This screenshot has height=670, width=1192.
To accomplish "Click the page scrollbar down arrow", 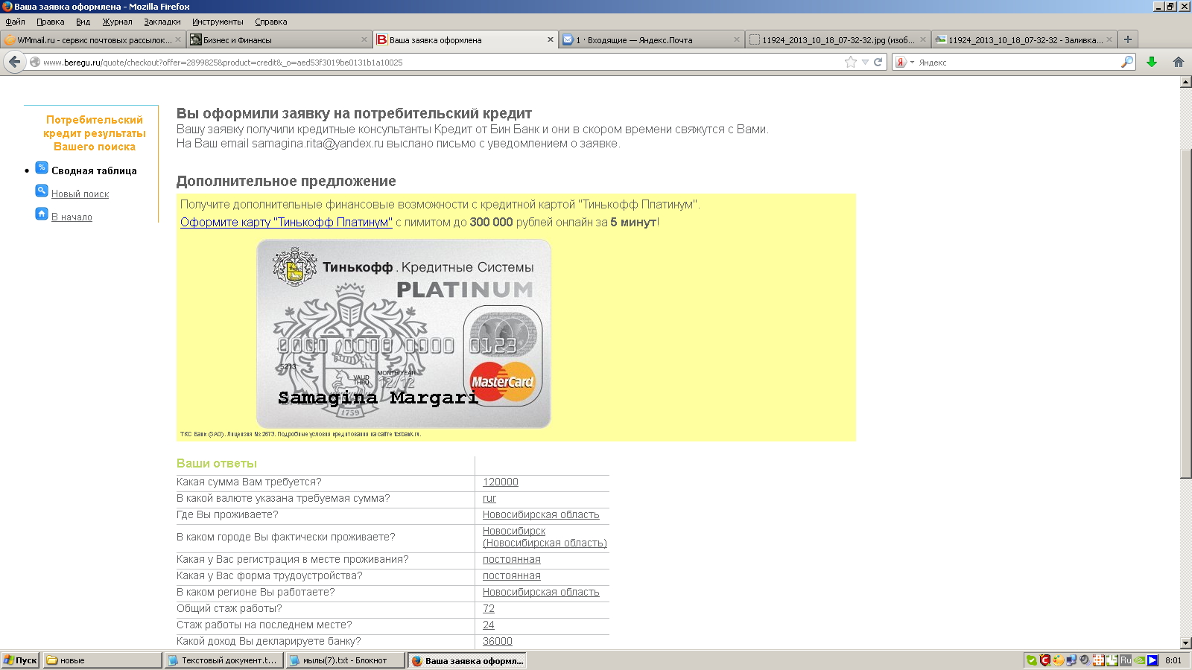I will [1186, 643].
